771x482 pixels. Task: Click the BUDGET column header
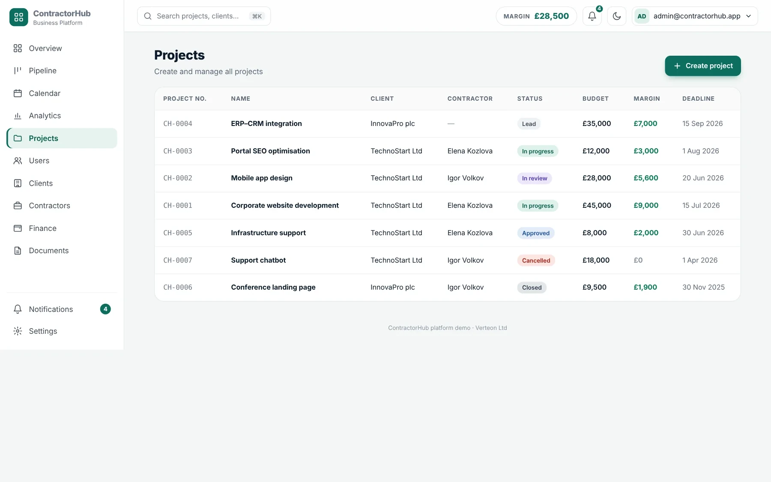click(595, 99)
